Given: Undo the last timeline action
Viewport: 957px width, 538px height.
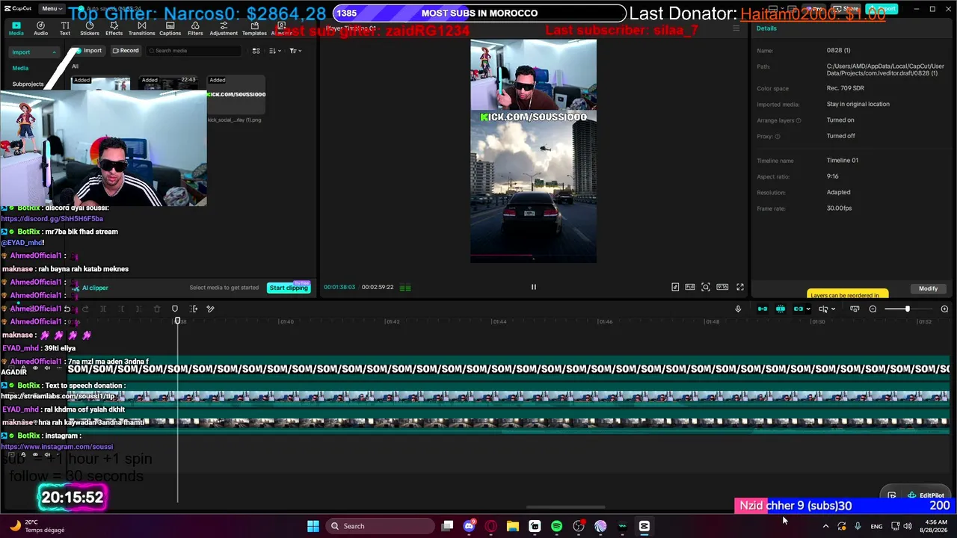Looking at the screenshot, I should [x=67, y=309].
